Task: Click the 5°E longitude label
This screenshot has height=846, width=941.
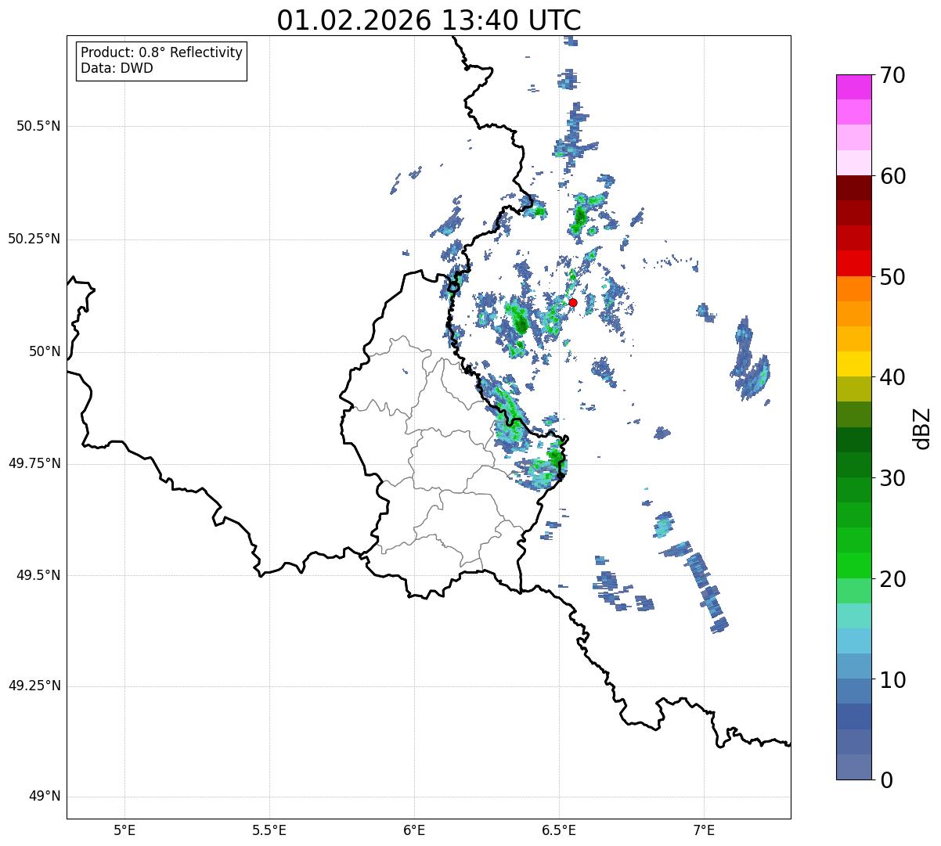Action: [124, 830]
